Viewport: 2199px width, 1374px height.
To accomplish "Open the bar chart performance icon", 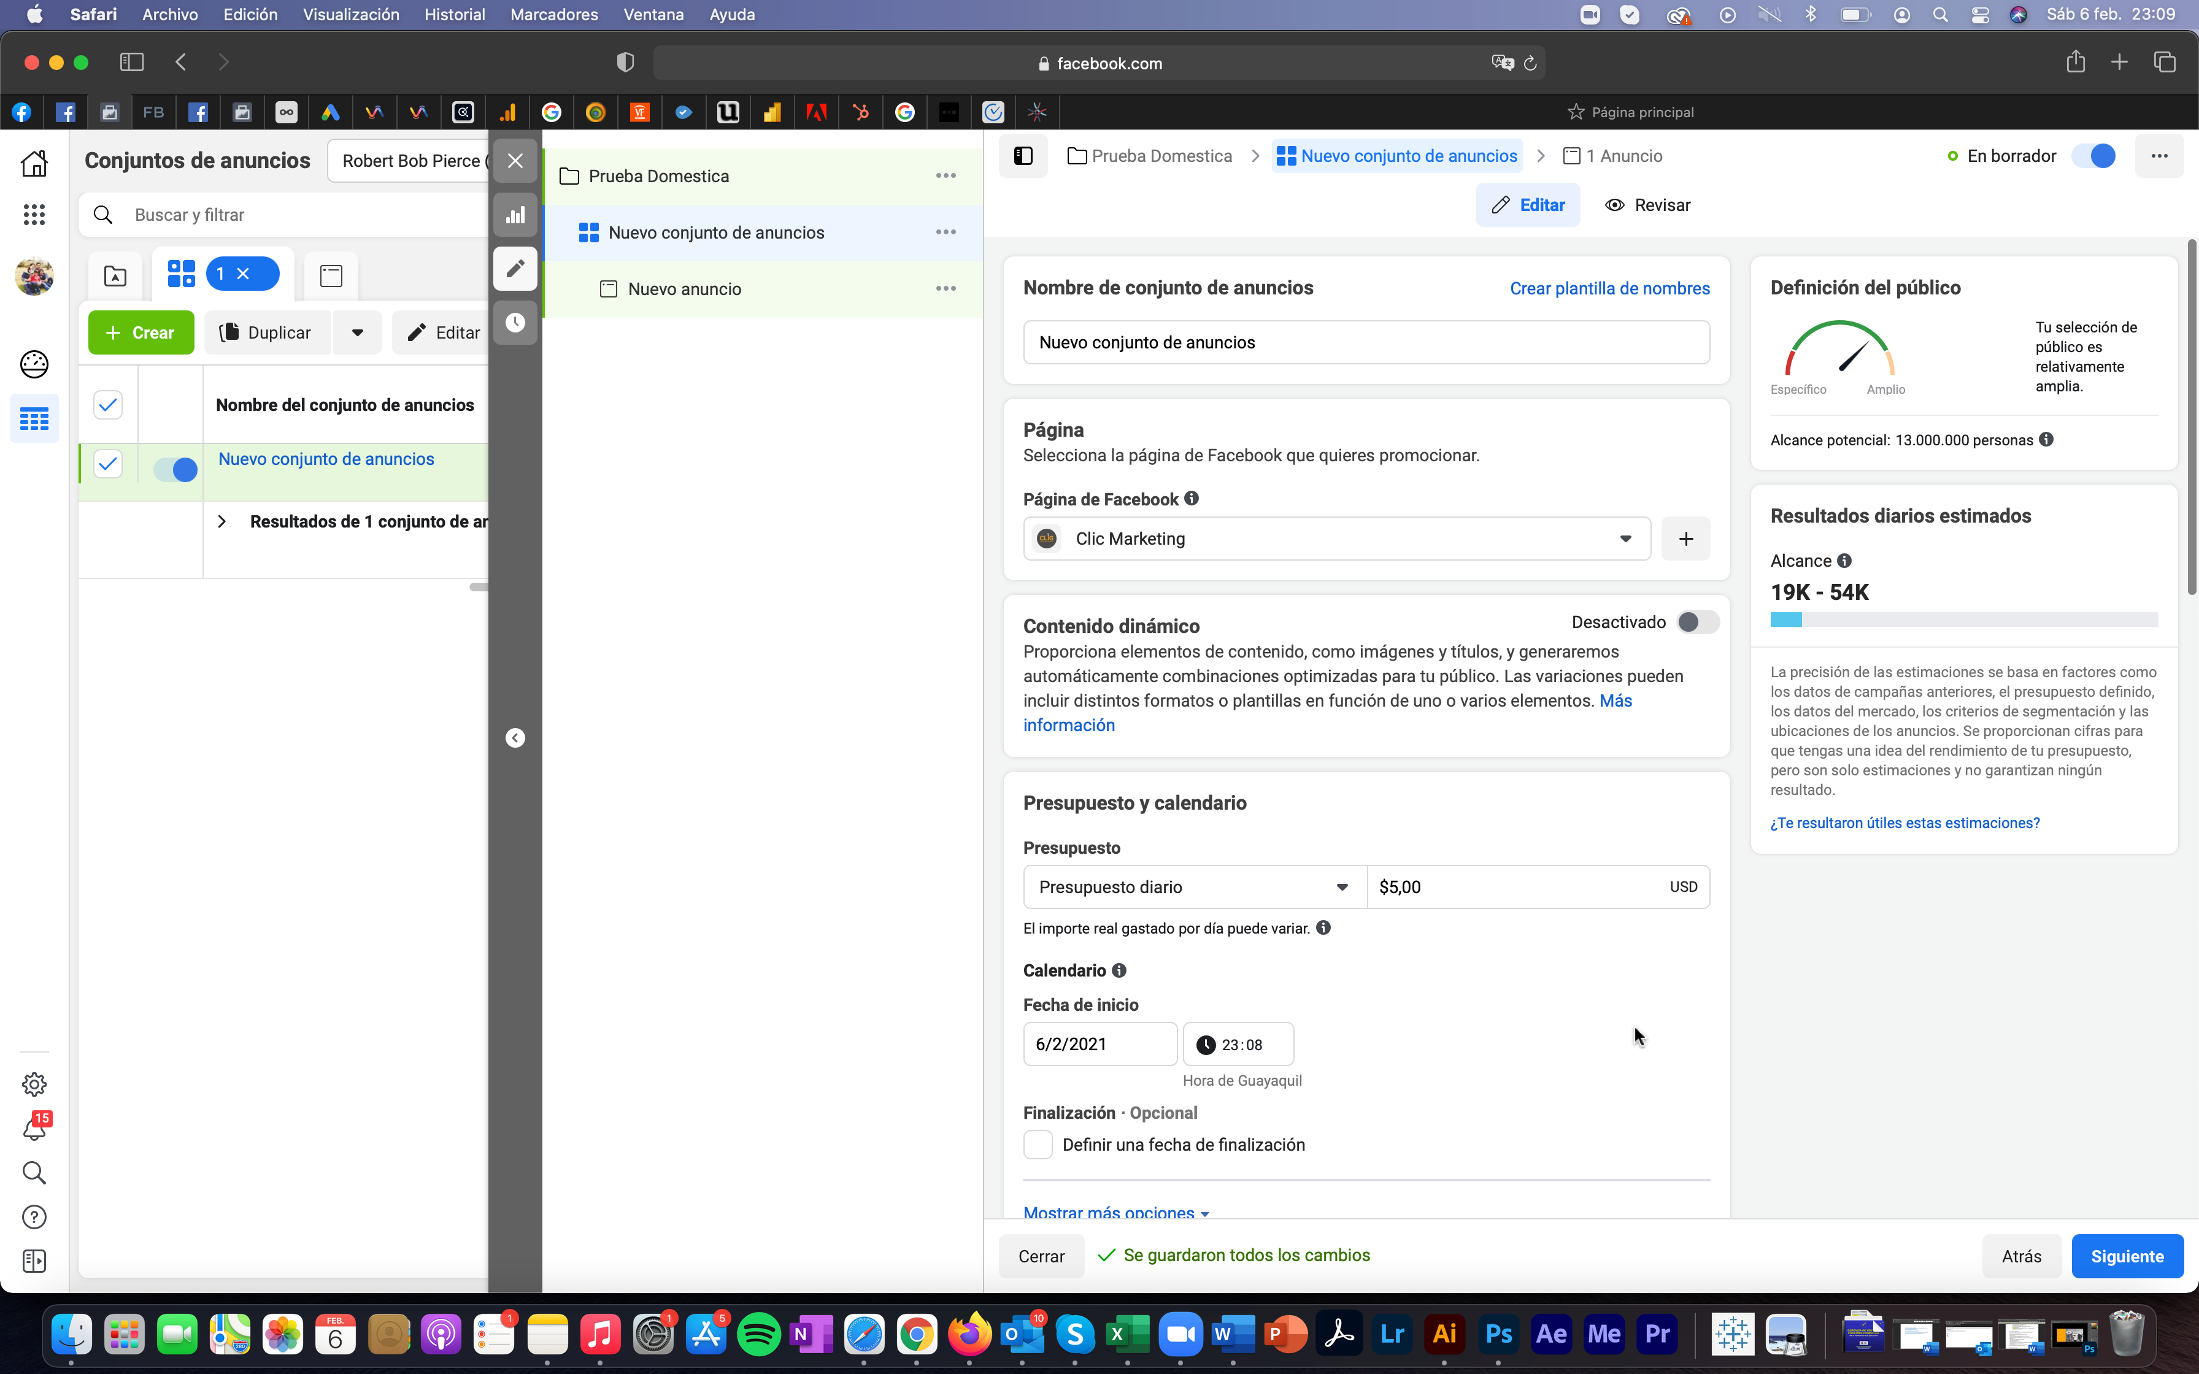I will 515,215.
